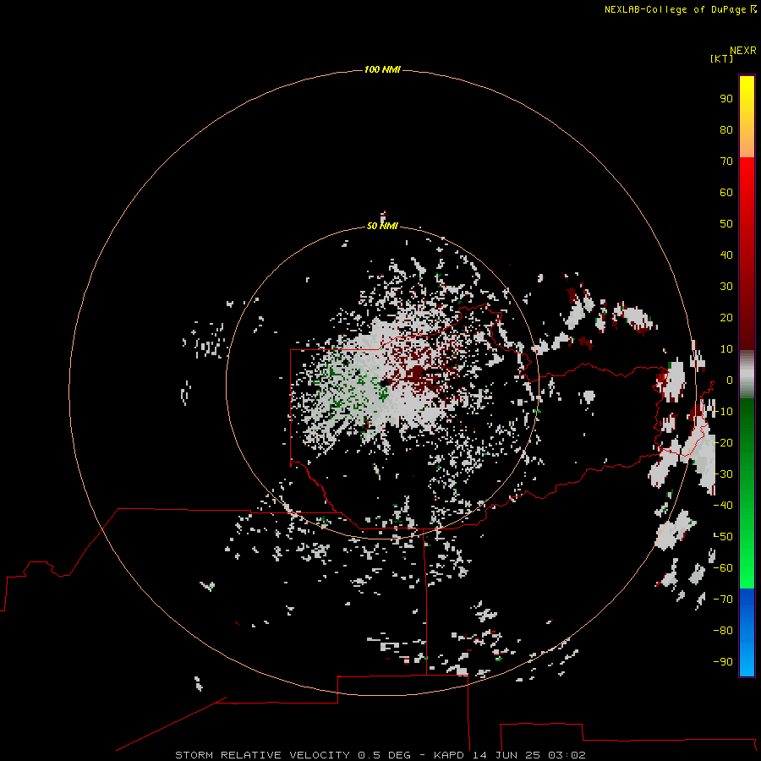Click the positive 20 knot scale label
Viewport: 761px width, 761px height.
(726, 317)
